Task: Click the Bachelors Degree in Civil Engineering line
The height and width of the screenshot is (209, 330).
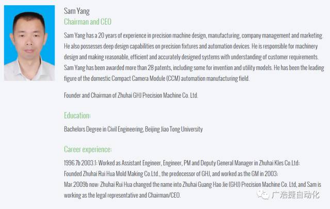Action: [133, 129]
